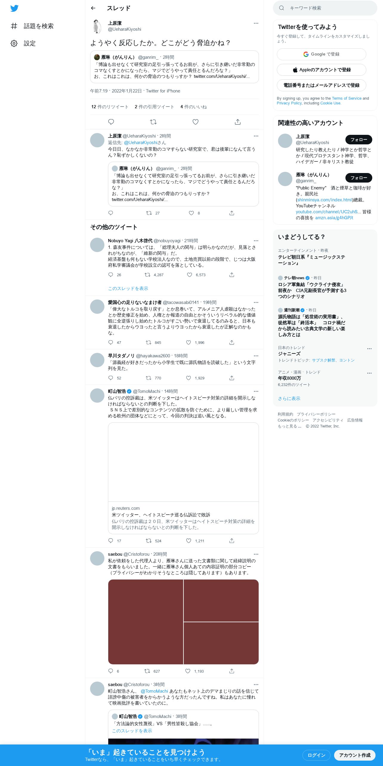Open more menu on 愛国心の足りないなまけ者 tweet

pyautogui.click(x=256, y=302)
